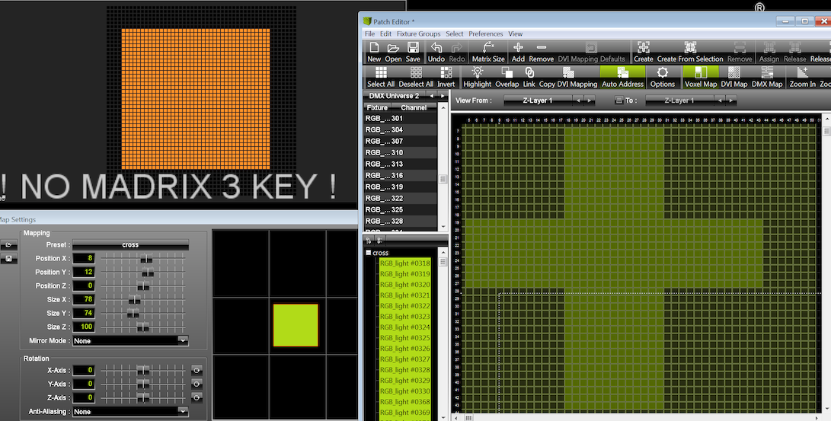Screen dimensions: 831x421
Task: Click the Highlight bulb icon
Action: click(477, 72)
